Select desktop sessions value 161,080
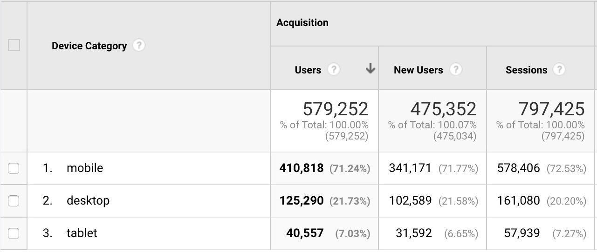The height and width of the screenshot is (252, 597). [519, 200]
